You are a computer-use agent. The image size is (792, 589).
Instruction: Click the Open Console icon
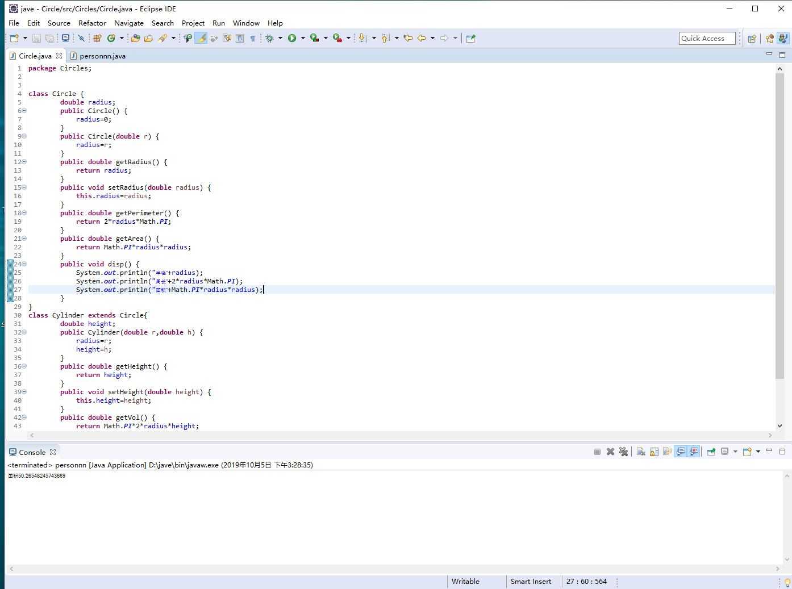click(x=748, y=452)
